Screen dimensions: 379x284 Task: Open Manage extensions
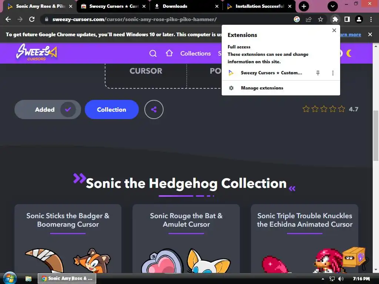point(281,88)
